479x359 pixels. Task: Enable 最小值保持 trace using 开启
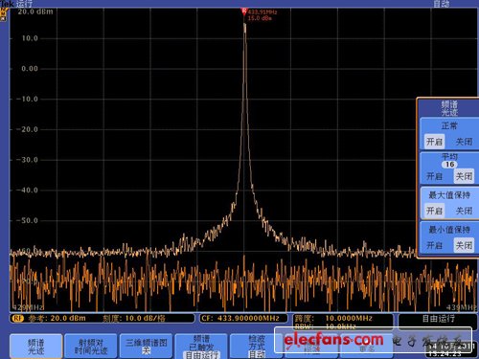434,245
